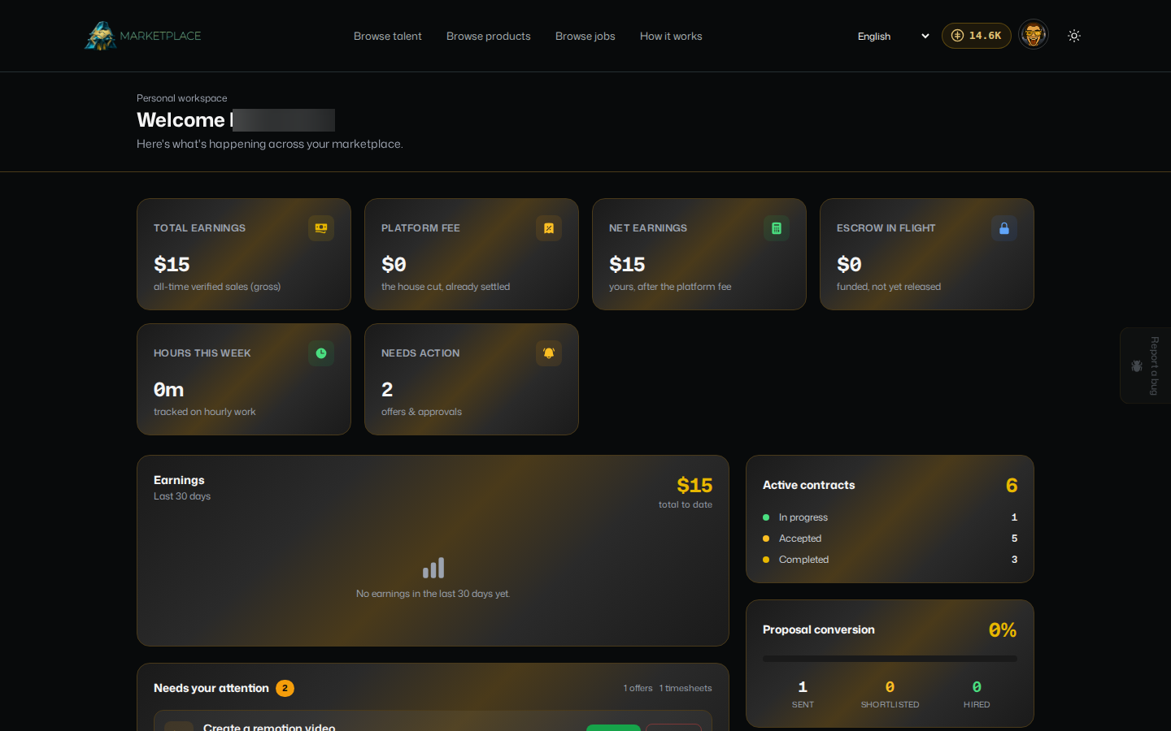The height and width of the screenshot is (731, 1171).
Task: Click the "No earnings in the last 30 days yet" message
Action: click(x=433, y=594)
